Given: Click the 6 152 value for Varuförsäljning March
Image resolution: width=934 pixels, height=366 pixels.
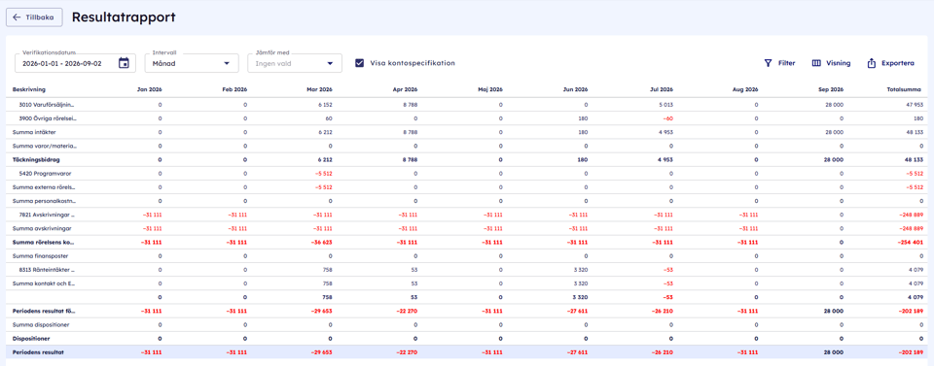Looking at the screenshot, I should pos(325,104).
